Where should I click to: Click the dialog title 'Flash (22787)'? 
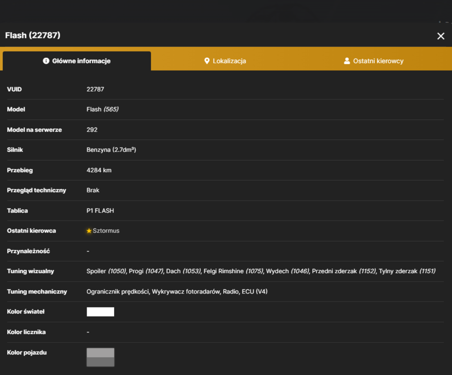(x=33, y=35)
